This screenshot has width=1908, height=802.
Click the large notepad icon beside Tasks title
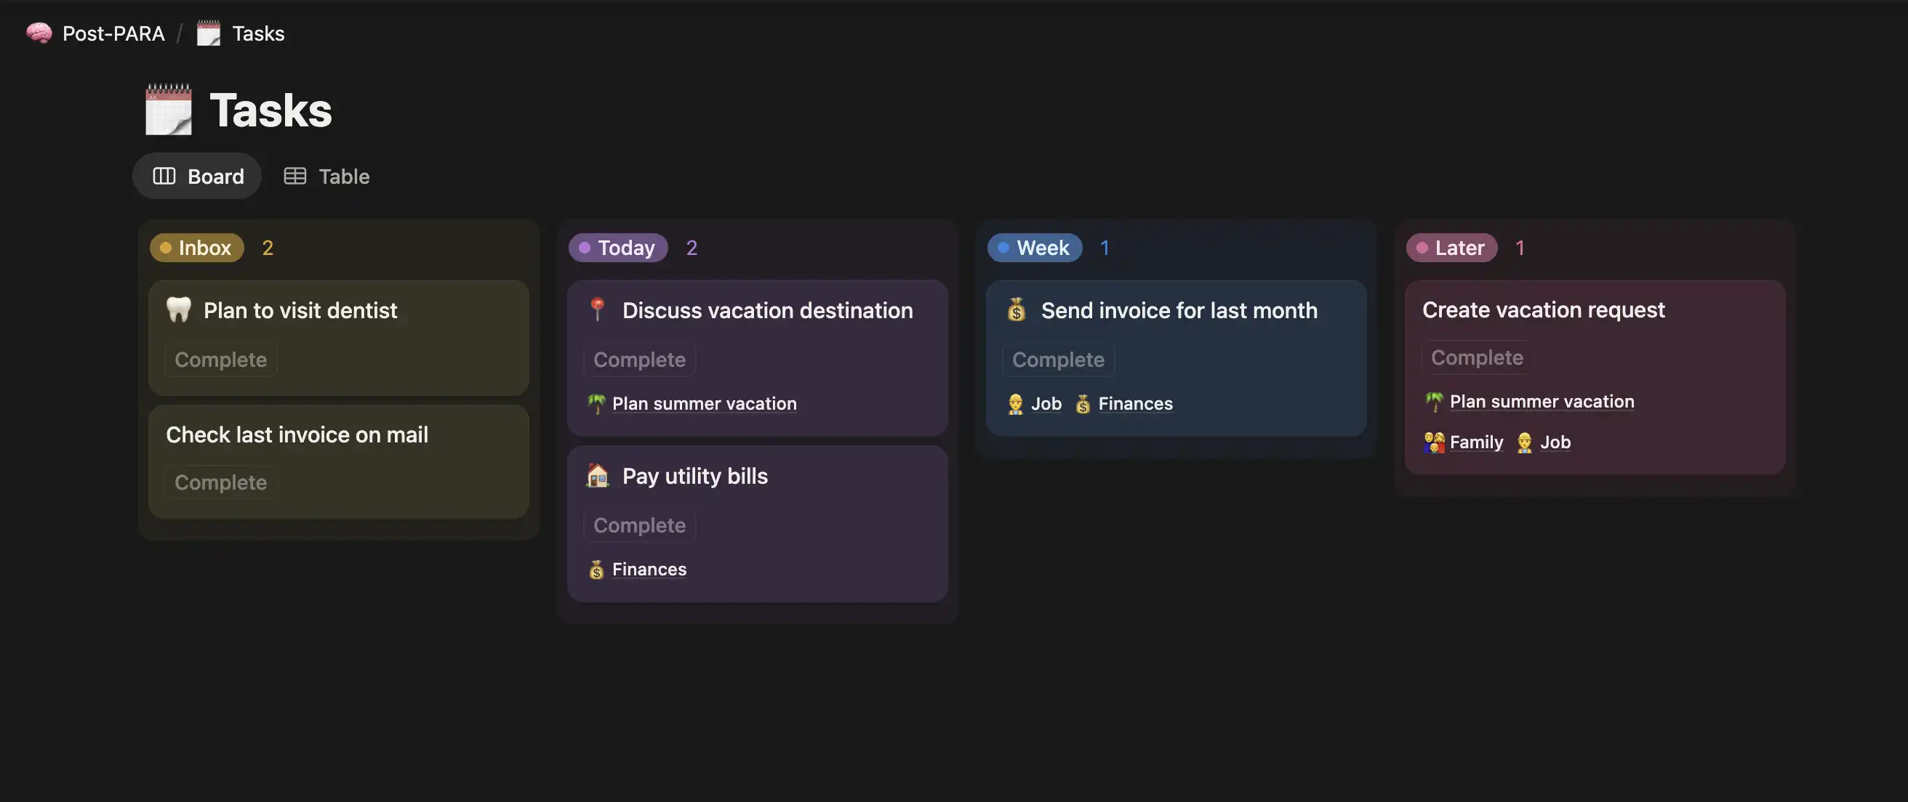(168, 110)
